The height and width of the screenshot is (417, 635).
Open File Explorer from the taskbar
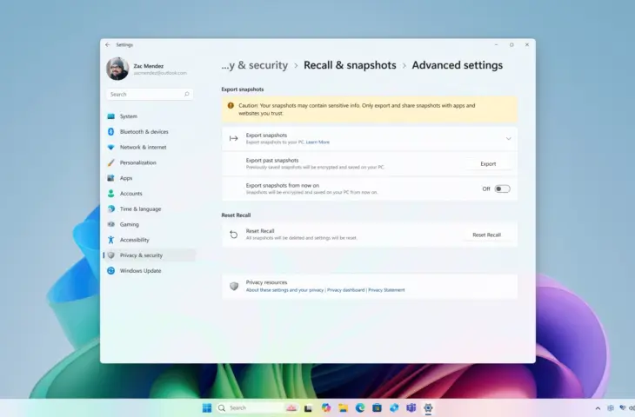343,407
